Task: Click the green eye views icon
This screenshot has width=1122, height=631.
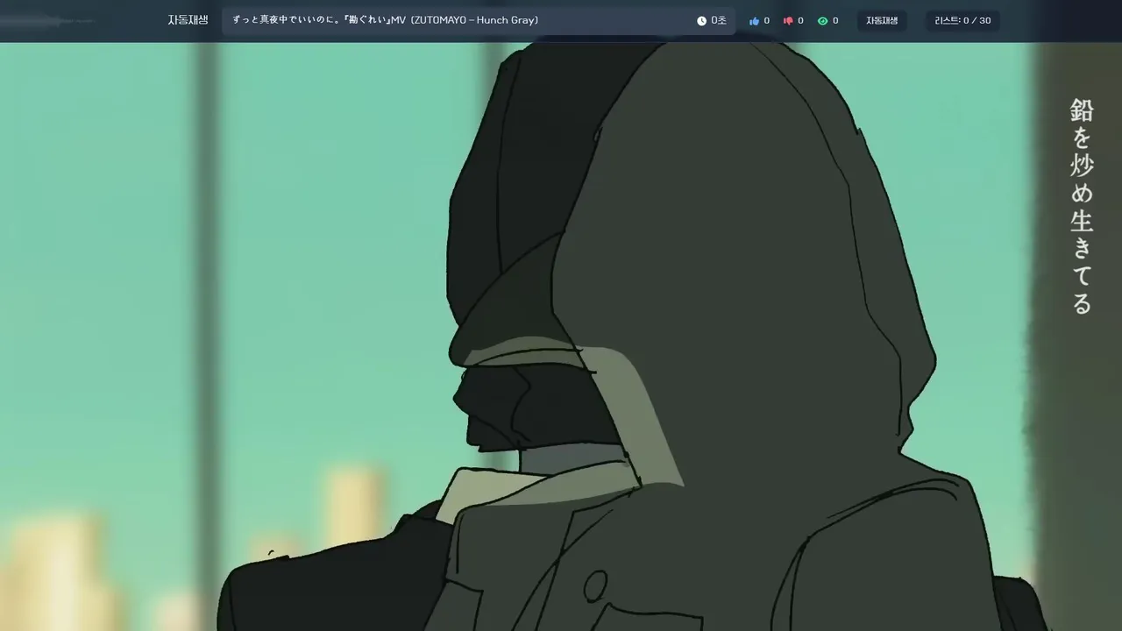Action: coord(822,21)
